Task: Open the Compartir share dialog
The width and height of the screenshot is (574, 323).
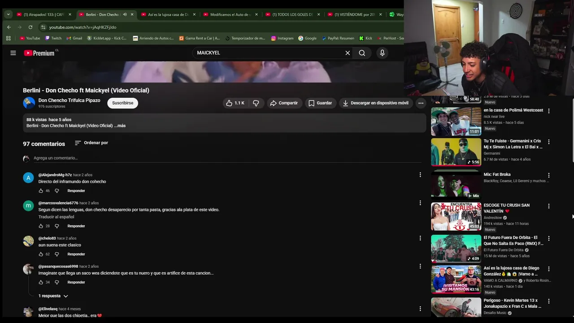Action: pos(283,103)
